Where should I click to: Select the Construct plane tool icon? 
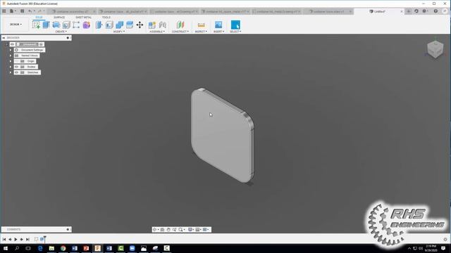(x=180, y=25)
